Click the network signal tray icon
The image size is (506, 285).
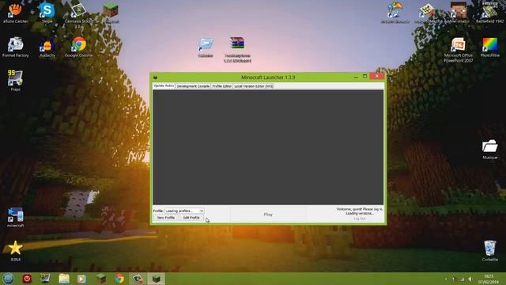click(462, 279)
